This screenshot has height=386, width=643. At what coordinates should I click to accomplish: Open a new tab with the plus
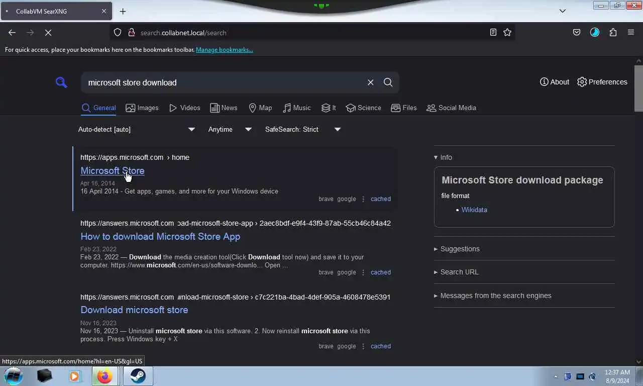click(x=123, y=11)
